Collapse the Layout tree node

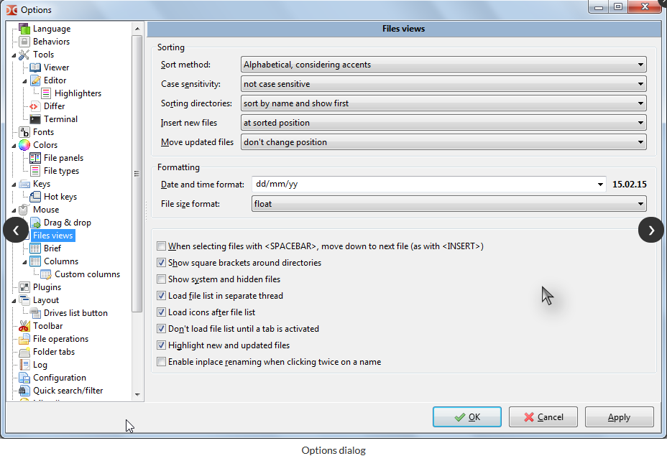(x=14, y=301)
